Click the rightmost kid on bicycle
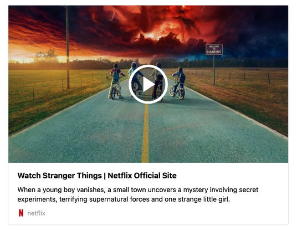297x231 pixels. tap(178, 83)
